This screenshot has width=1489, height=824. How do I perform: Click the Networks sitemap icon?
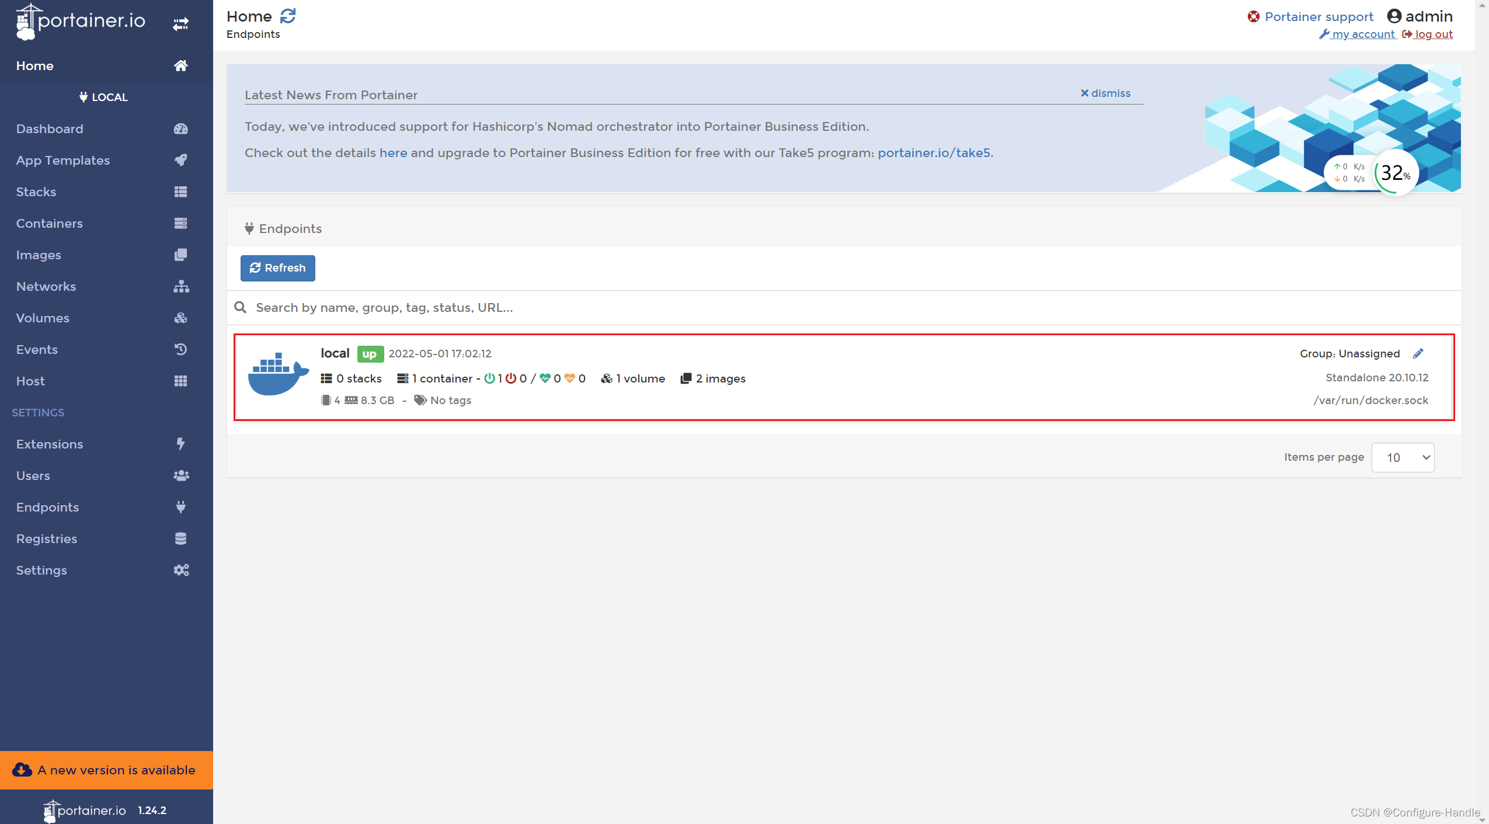click(x=181, y=286)
